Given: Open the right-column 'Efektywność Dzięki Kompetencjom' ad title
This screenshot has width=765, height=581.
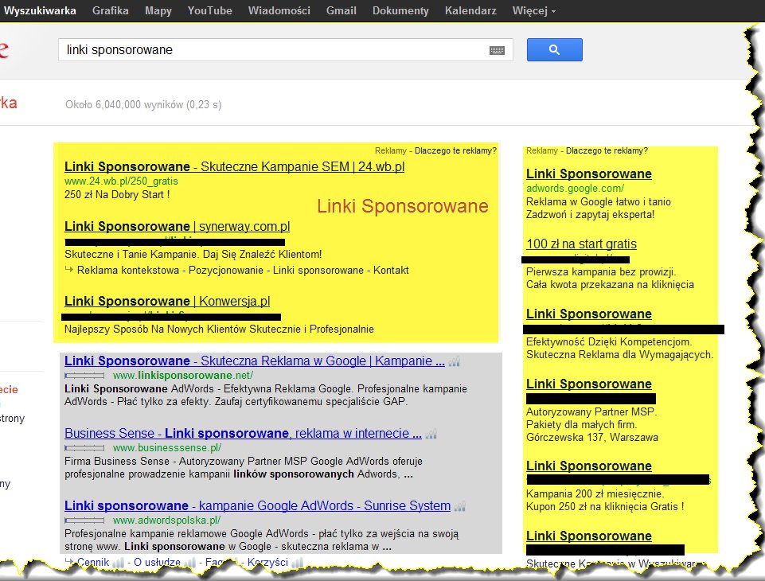Looking at the screenshot, I should click(589, 314).
